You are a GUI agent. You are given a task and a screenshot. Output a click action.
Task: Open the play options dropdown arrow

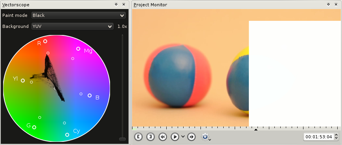point(183,136)
